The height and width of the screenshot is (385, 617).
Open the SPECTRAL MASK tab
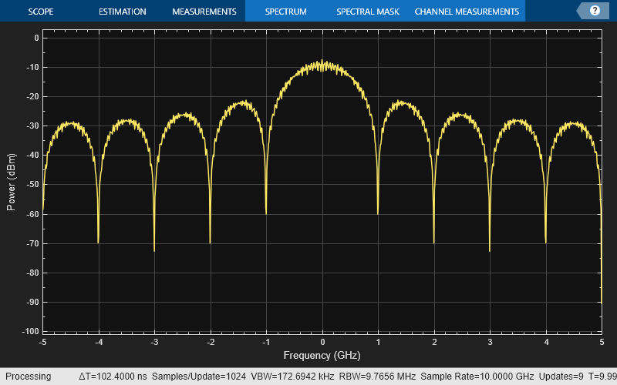tap(368, 12)
